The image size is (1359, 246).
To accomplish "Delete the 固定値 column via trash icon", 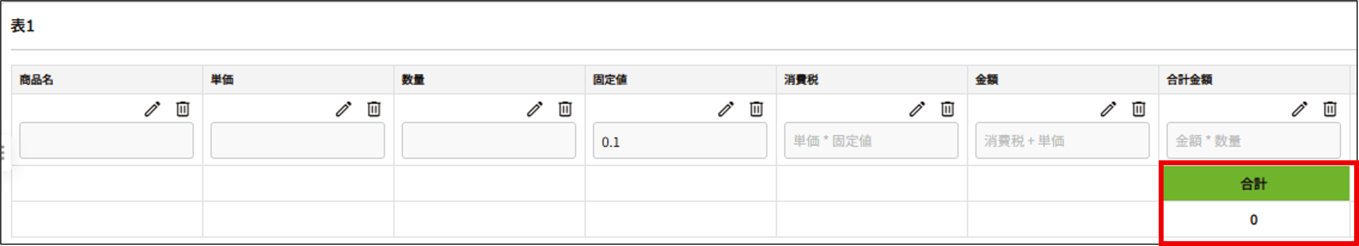I will [x=756, y=109].
